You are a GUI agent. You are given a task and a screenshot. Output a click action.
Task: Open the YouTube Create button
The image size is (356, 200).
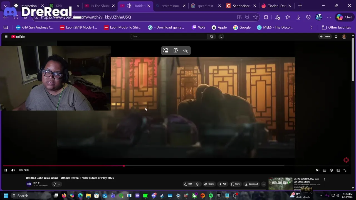(325, 36)
